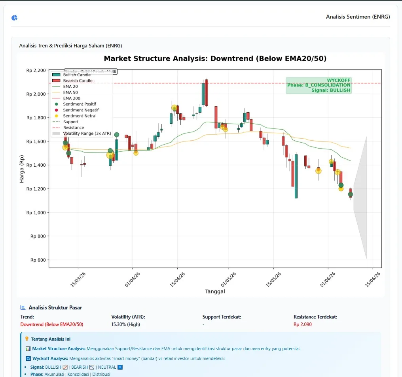Click the green Sentiment Positif legend dot

tap(57, 104)
